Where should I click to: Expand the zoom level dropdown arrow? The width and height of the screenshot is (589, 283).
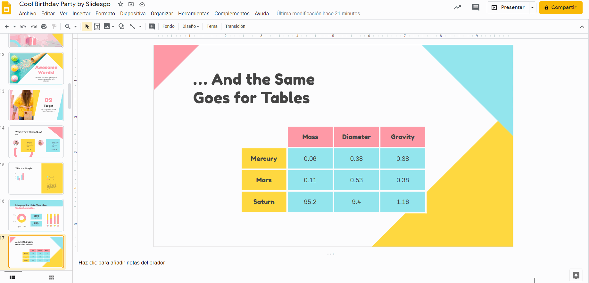click(x=76, y=27)
